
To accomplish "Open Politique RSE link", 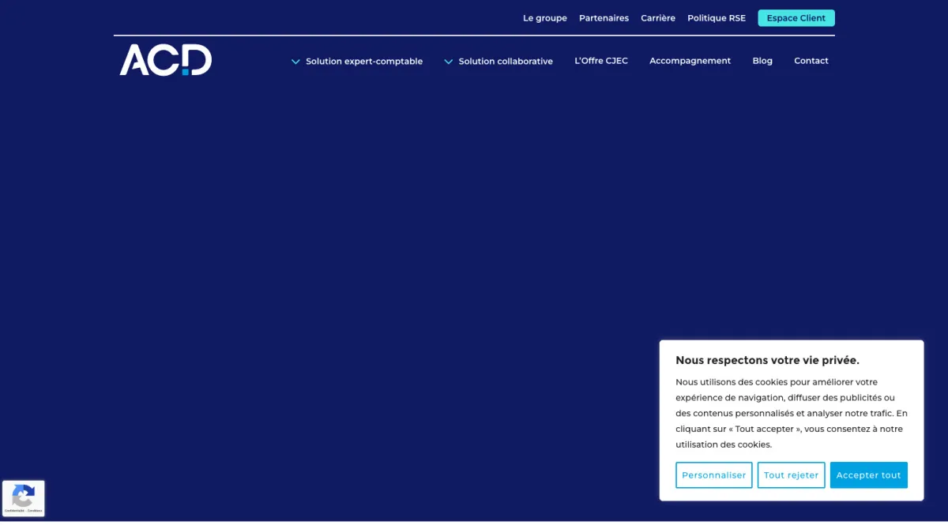I will 717,18.
